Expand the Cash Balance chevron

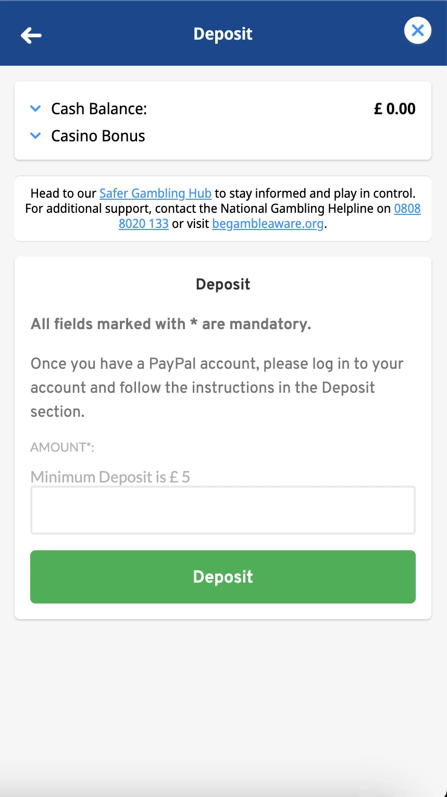pyautogui.click(x=35, y=109)
